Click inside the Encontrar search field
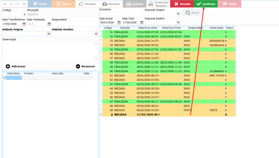Viewport: 279px width, 158px height. point(121,14)
